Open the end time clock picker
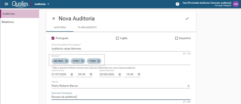Image resolution: width=241 pixels, height=104 pixels. point(139,75)
